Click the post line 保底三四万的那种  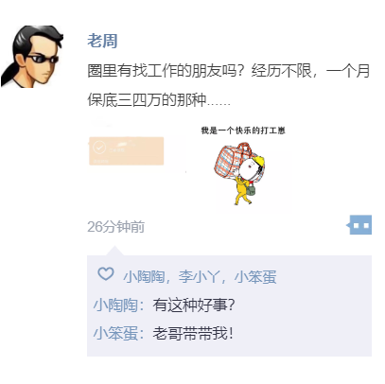point(159,99)
